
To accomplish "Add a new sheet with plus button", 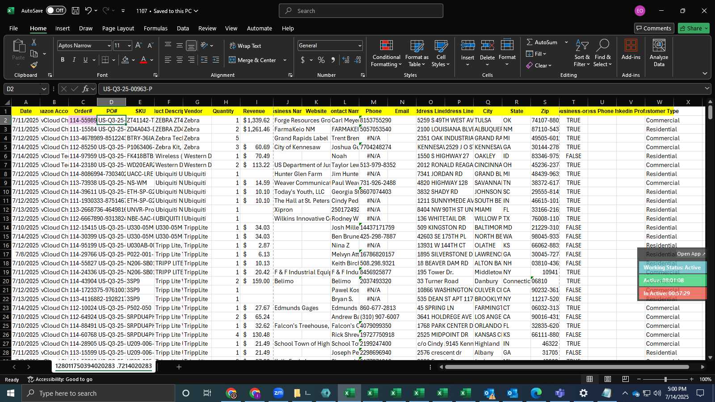I will (179, 367).
